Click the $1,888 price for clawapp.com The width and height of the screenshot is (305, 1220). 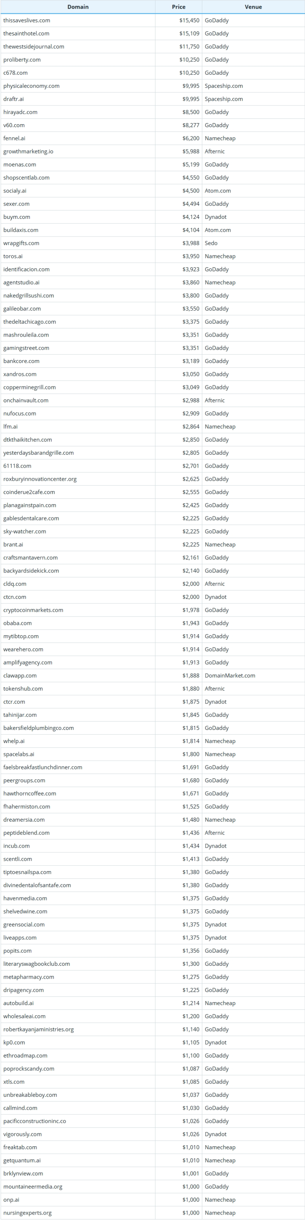point(191,675)
